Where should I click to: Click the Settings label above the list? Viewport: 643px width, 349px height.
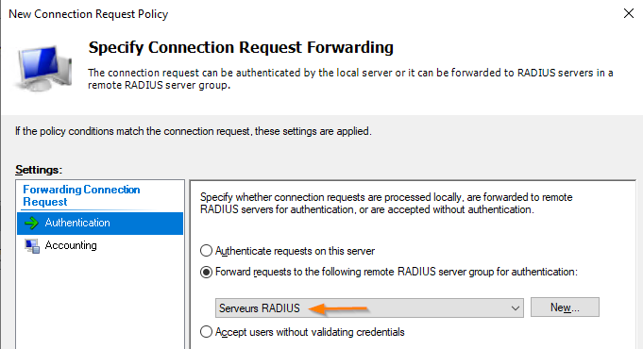click(x=39, y=170)
